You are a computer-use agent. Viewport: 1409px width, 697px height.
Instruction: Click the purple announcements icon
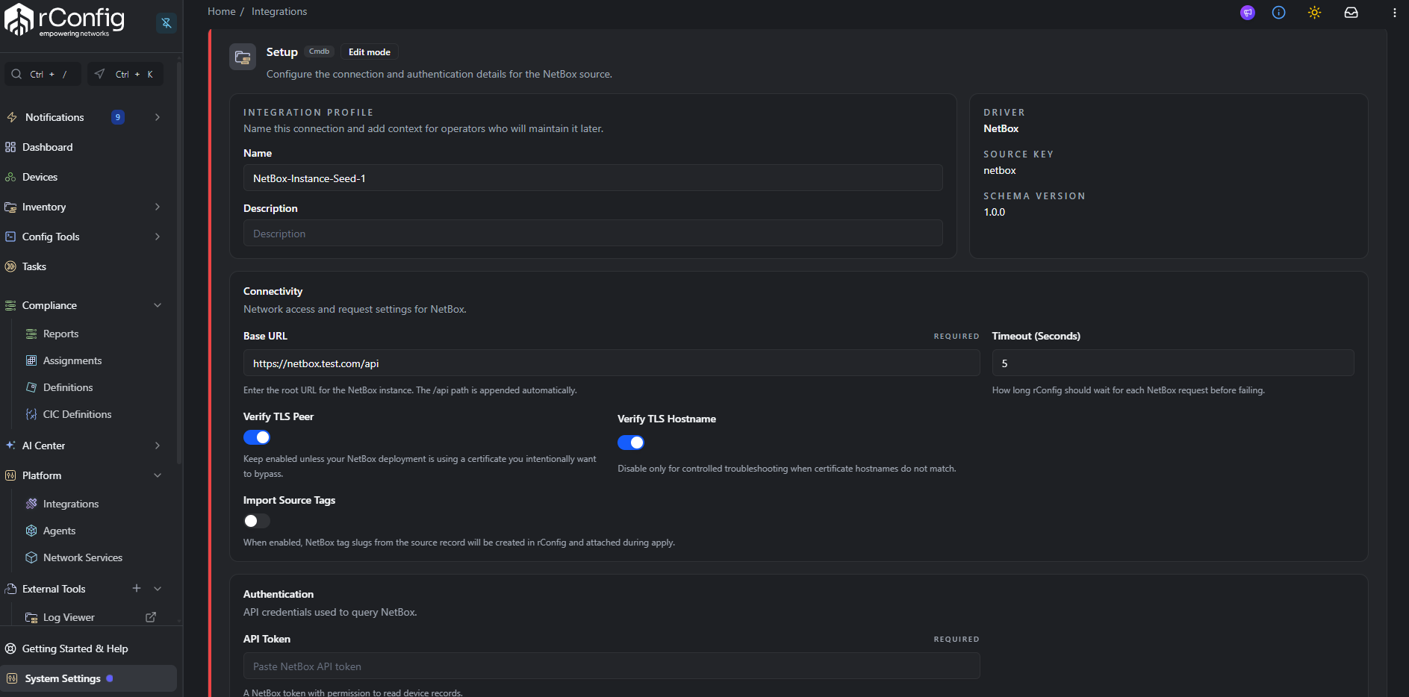pos(1248,13)
